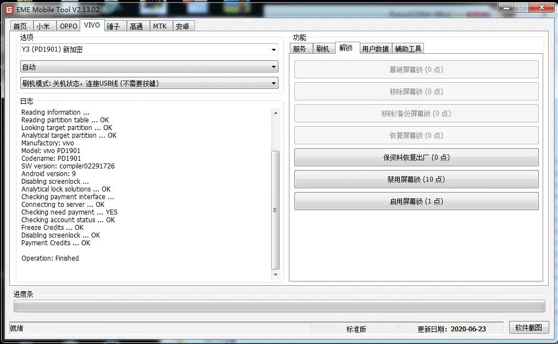Click the 进度条 progress bar
Image resolution: width=558 pixels, height=344 pixels.
(280, 306)
